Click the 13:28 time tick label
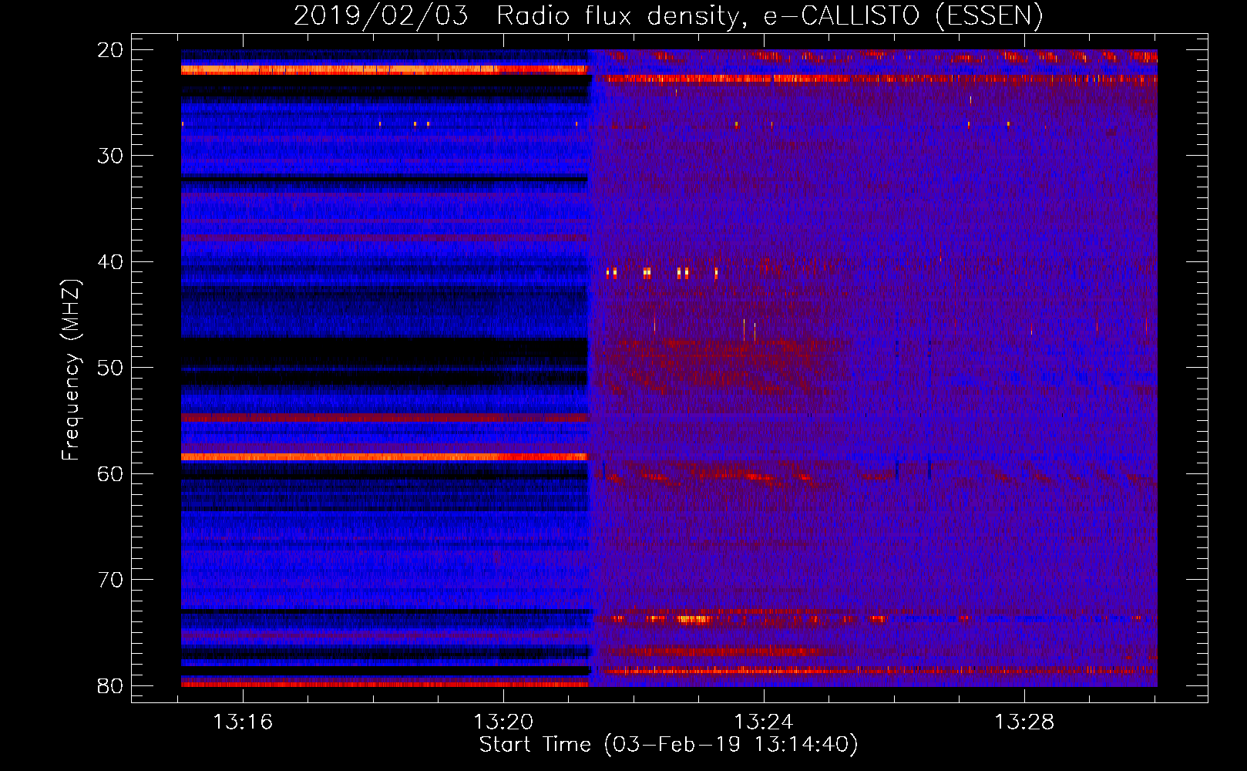 click(x=1024, y=722)
